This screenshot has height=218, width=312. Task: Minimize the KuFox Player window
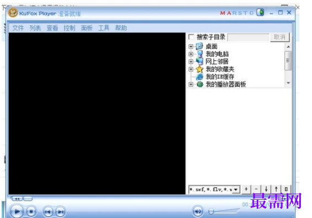pos(271,13)
